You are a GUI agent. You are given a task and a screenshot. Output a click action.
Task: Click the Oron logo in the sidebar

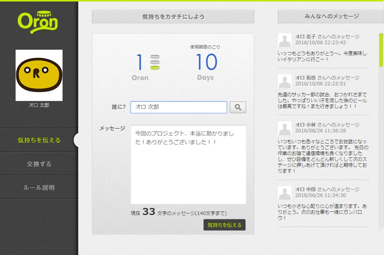[x=38, y=22]
